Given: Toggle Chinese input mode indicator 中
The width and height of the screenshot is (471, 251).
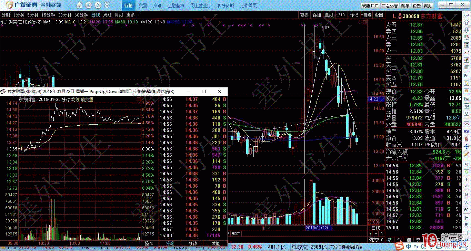Looking at the screenshot, I should click(409, 247).
